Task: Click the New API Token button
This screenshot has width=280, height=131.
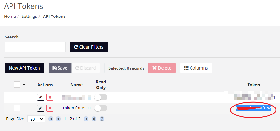Action: (x=24, y=68)
